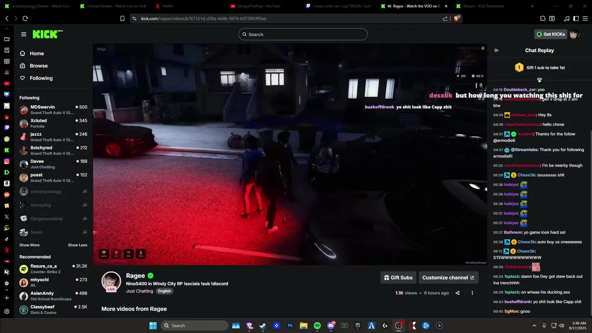Open user profile avatar on Kick

[574, 34]
